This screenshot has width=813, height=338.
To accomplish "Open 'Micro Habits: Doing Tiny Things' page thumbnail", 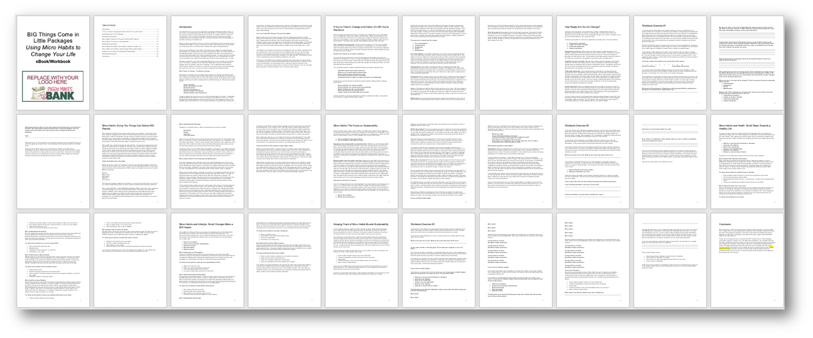I will coord(130,161).
